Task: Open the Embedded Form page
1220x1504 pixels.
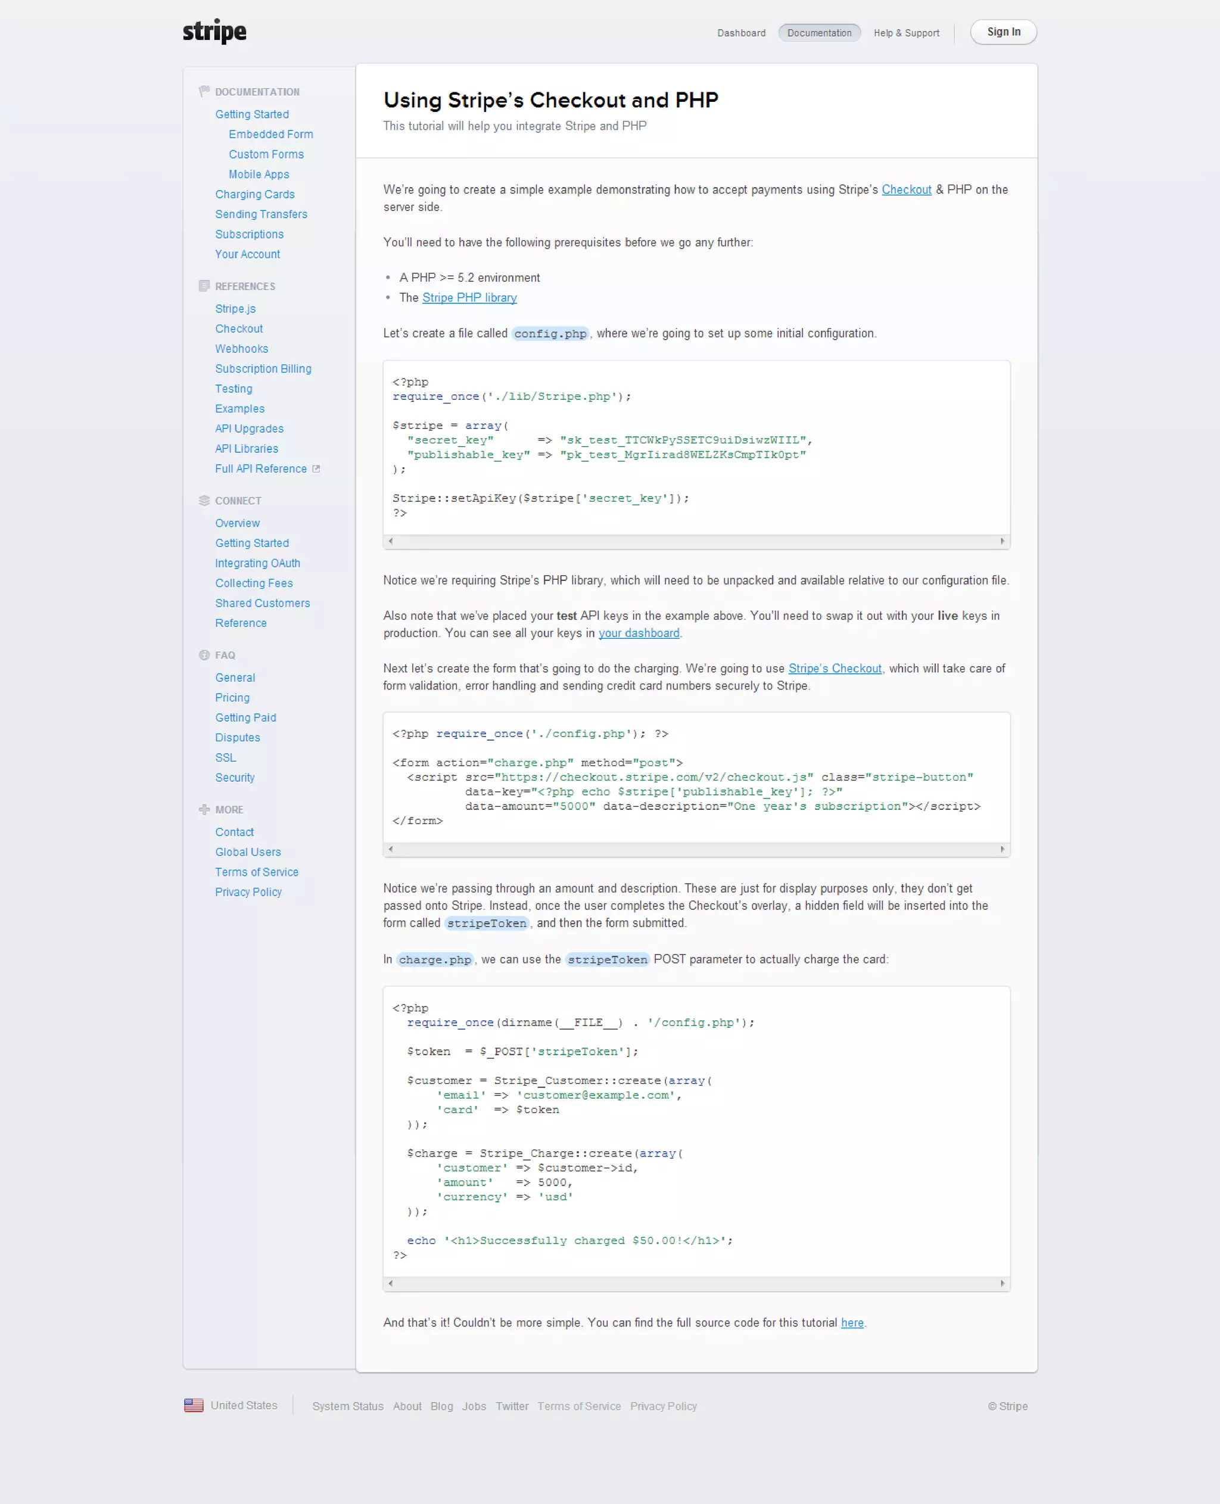Action: (270, 134)
